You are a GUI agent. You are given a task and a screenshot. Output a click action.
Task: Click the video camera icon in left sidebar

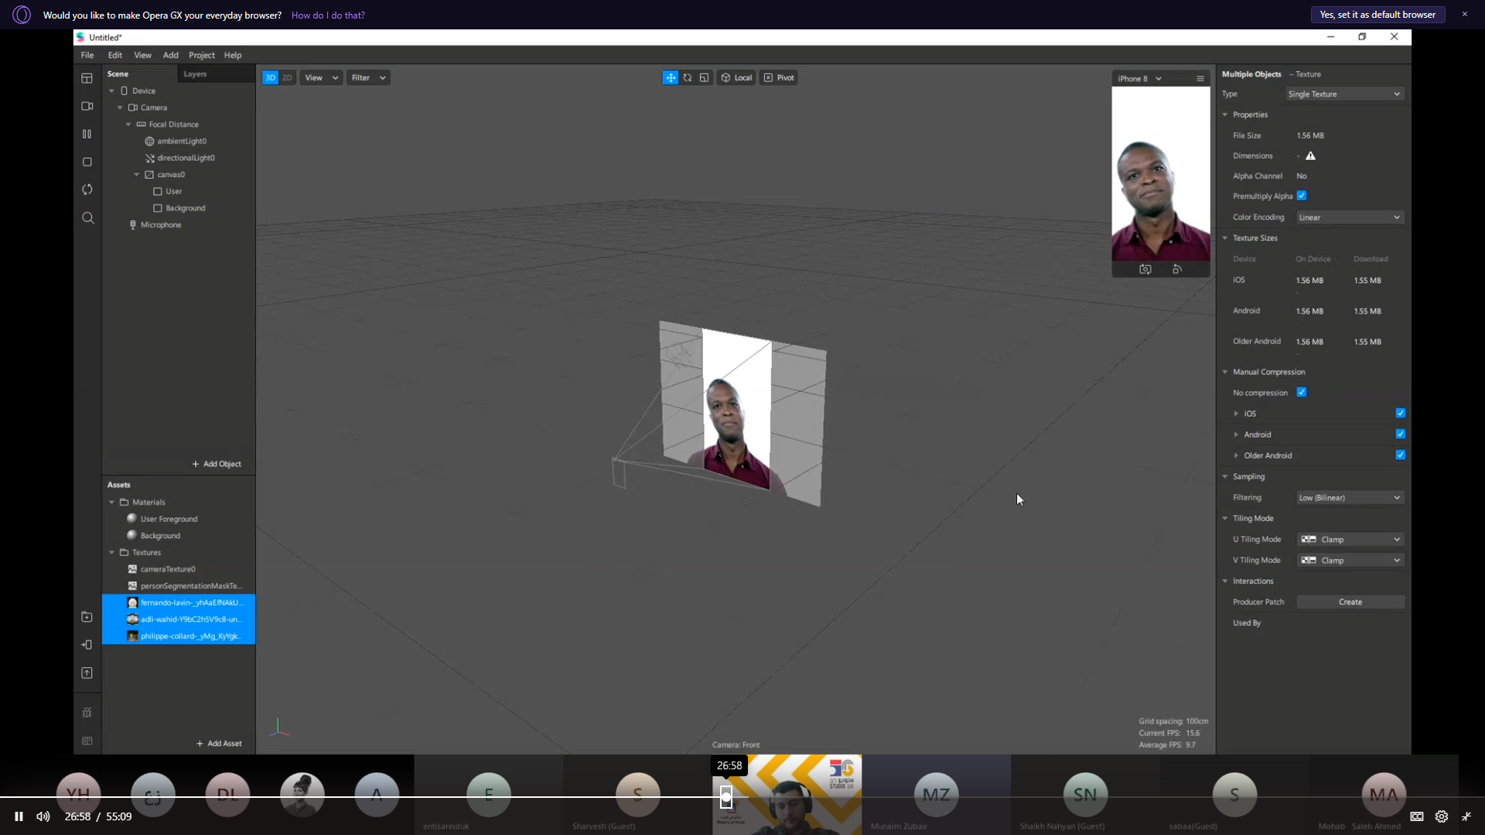click(87, 106)
